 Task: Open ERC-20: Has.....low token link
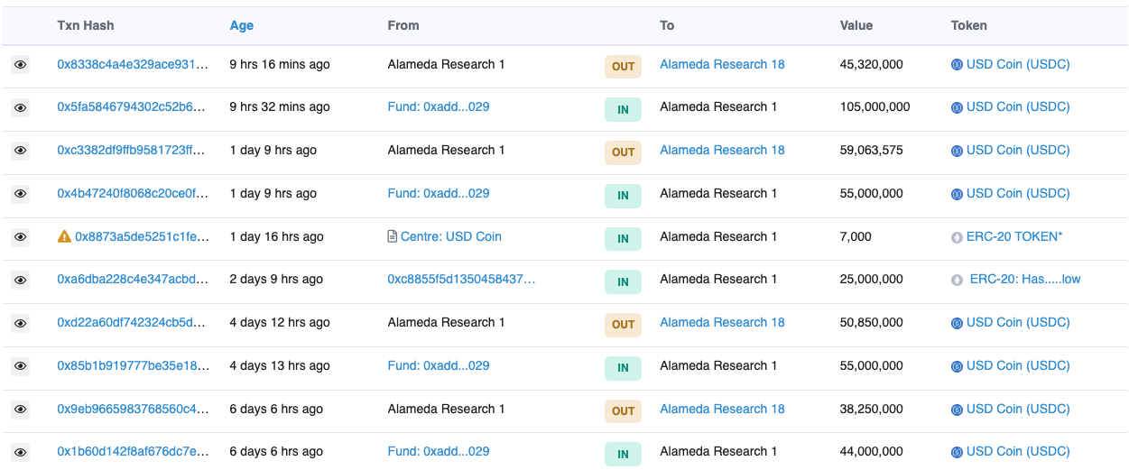[1025, 279]
